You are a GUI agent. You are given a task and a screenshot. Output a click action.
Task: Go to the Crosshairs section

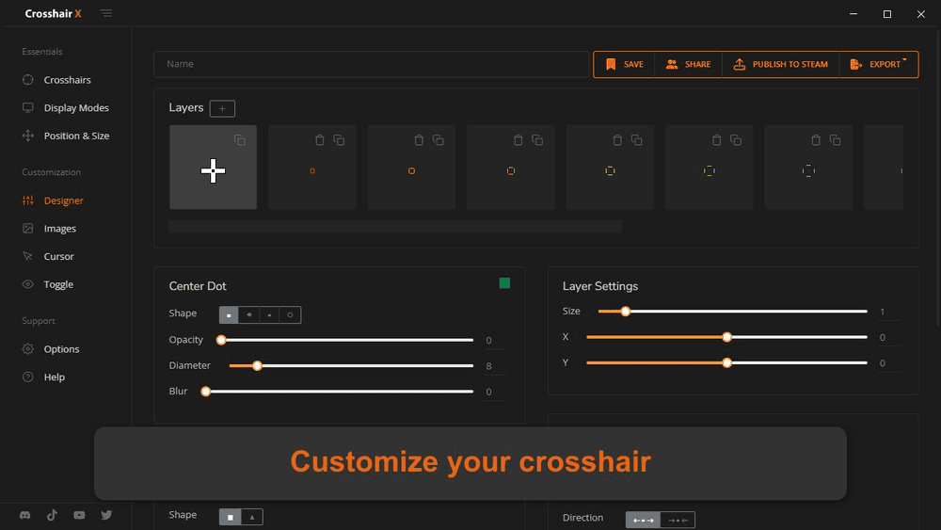tap(67, 80)
